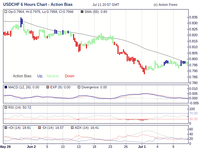The width and height of the screenshot is (199, 150).
Task: Select the 'Neutral' Action Bias label
Action: click(x=53, y=76)
